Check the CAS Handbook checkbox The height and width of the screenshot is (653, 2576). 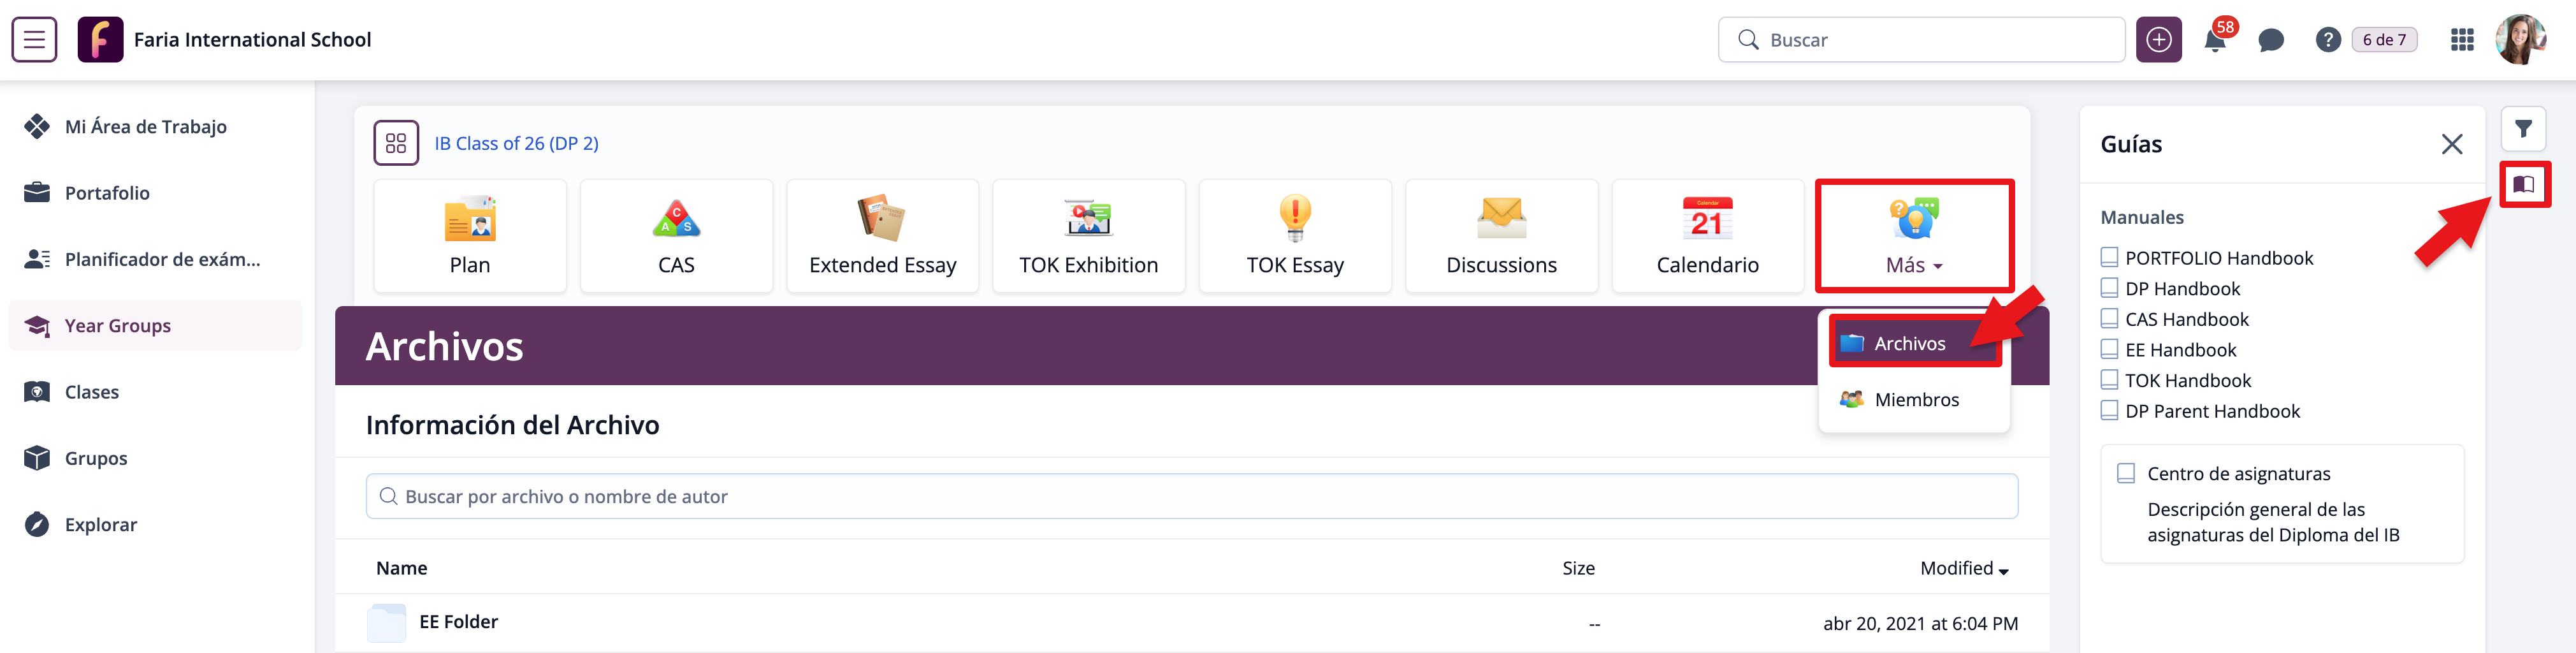(2109, 319)
